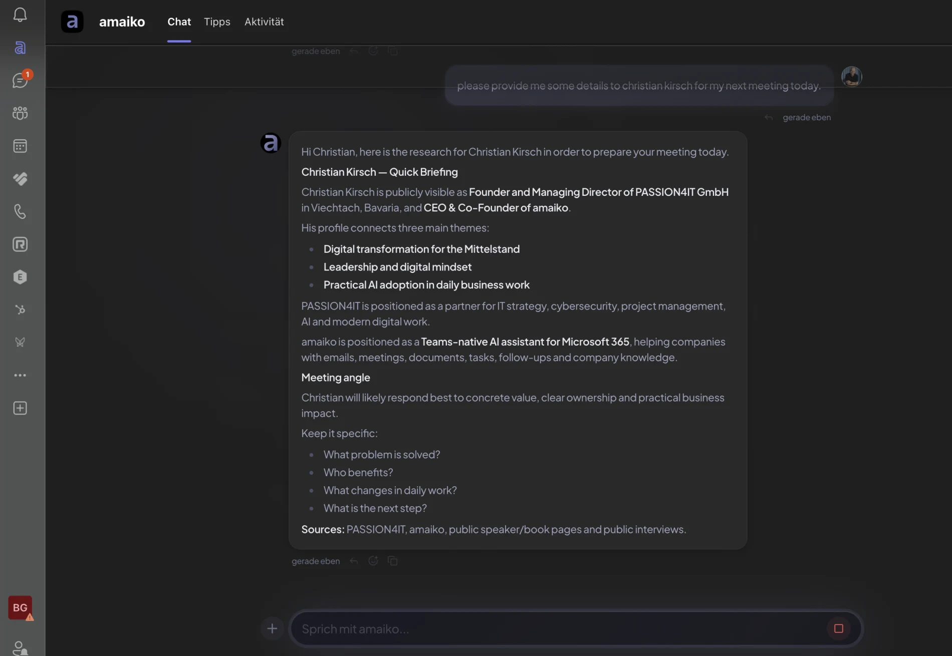Open the Calls phone icon
Screen dimensions: 952x656
(x=20, y=212)
